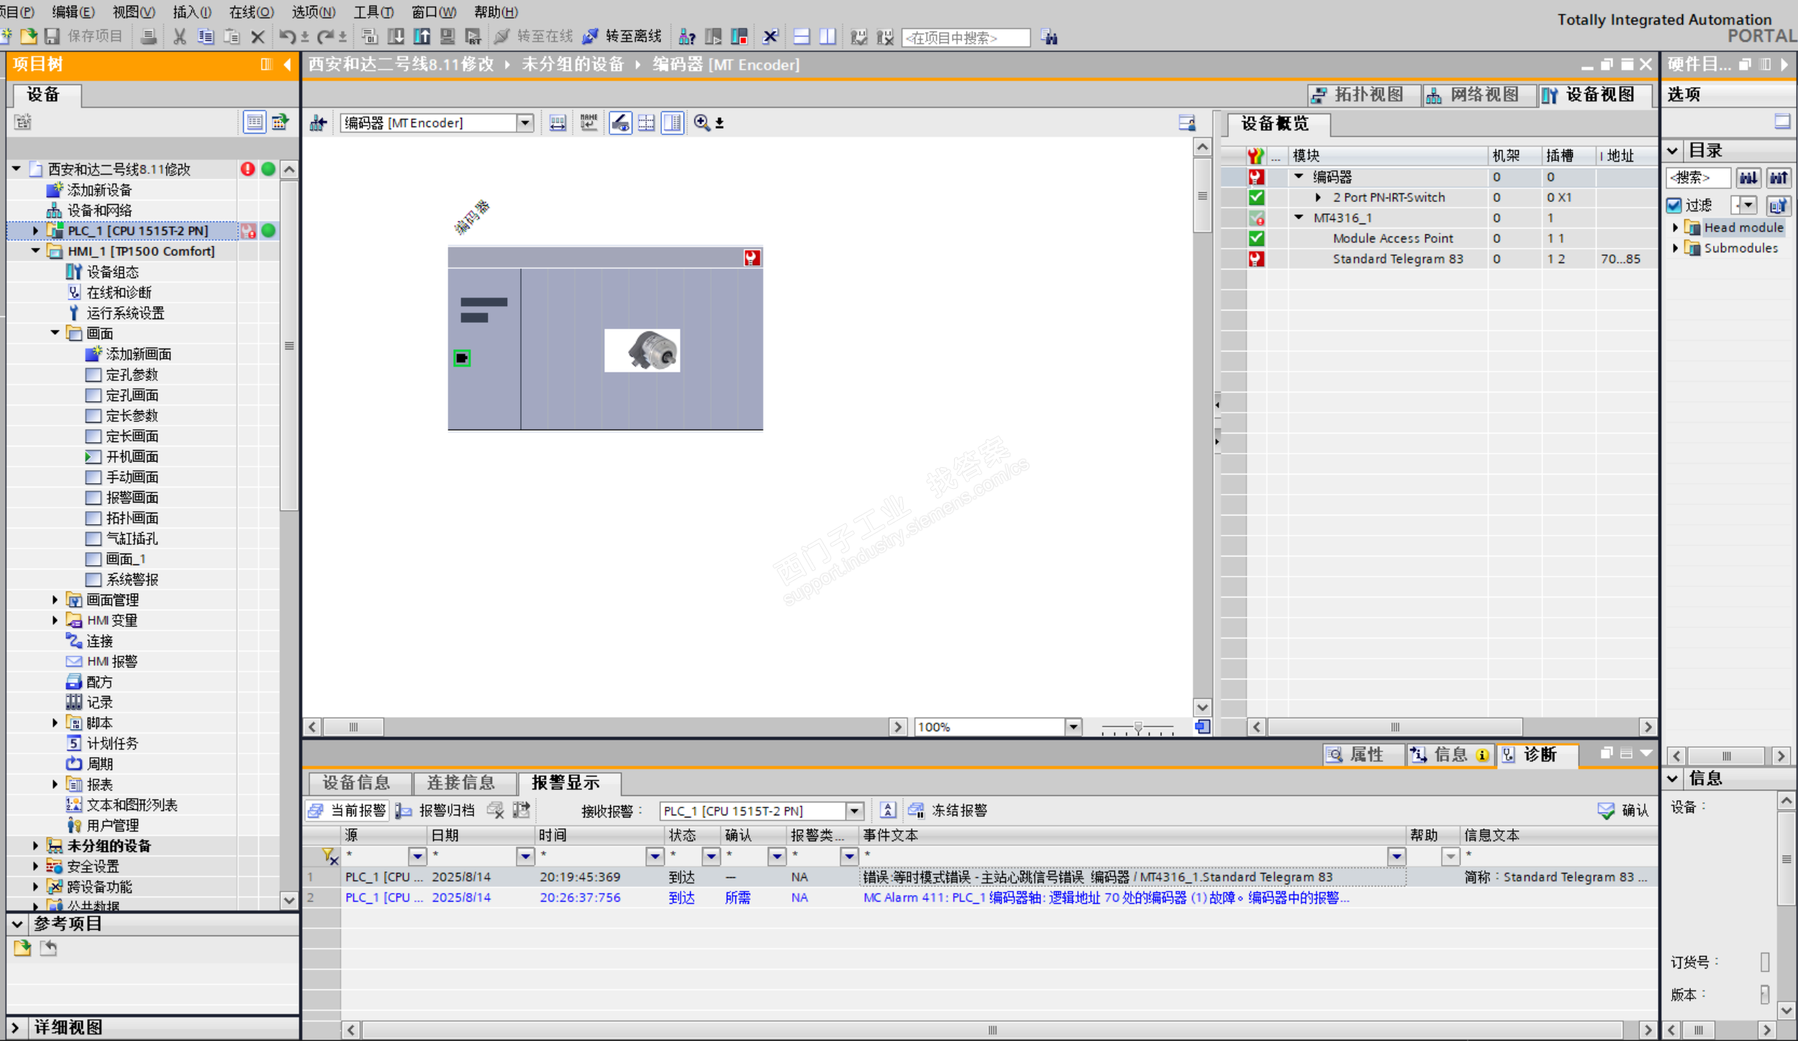Open the receive alarms PLC_1 dropdown
The image size is (1798, 1041).
coord(854,811)
